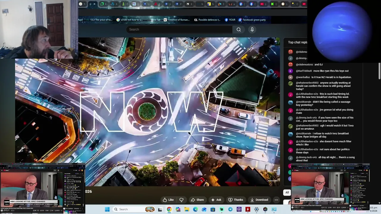Click the live chat vertical scrollbar
The width and height of the screenshot is (381, 214).
379,71
